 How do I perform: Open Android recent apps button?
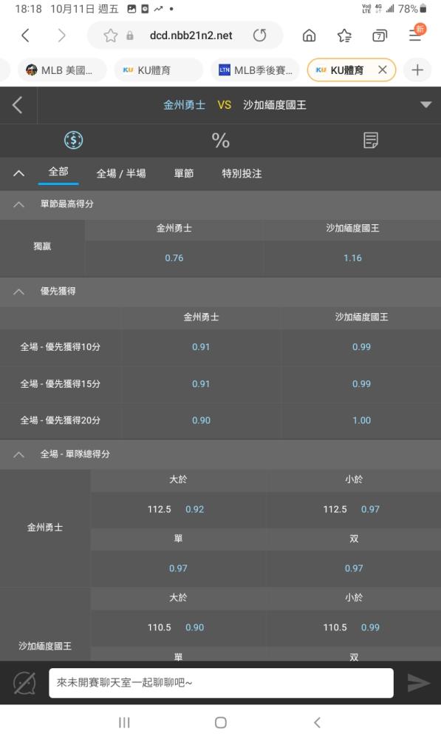tap(124, 722)
